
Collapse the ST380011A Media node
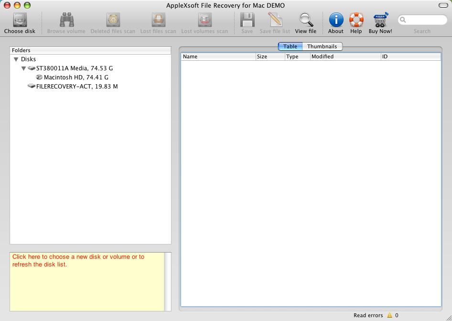pos(23,69)
